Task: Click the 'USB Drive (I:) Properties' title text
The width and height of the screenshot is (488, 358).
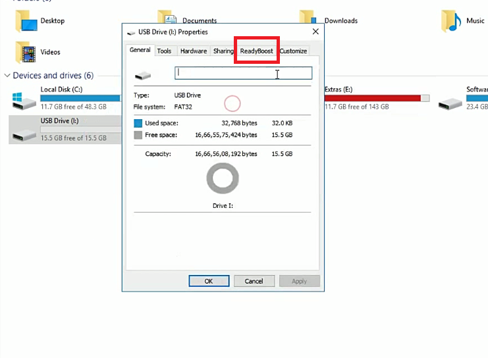Action: click(x=173, y=32)
